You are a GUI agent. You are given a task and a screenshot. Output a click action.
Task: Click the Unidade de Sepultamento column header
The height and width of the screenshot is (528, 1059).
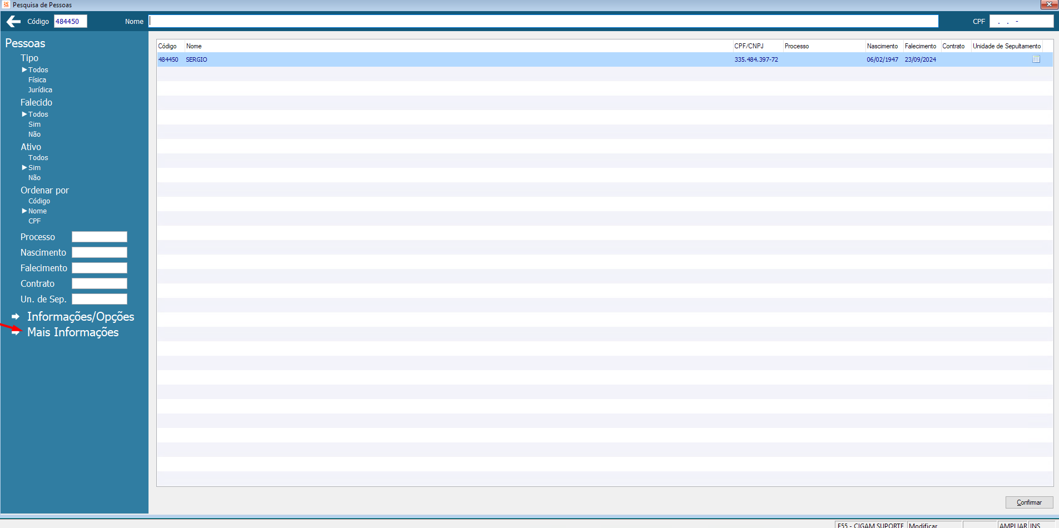[x=1007, y=46]
